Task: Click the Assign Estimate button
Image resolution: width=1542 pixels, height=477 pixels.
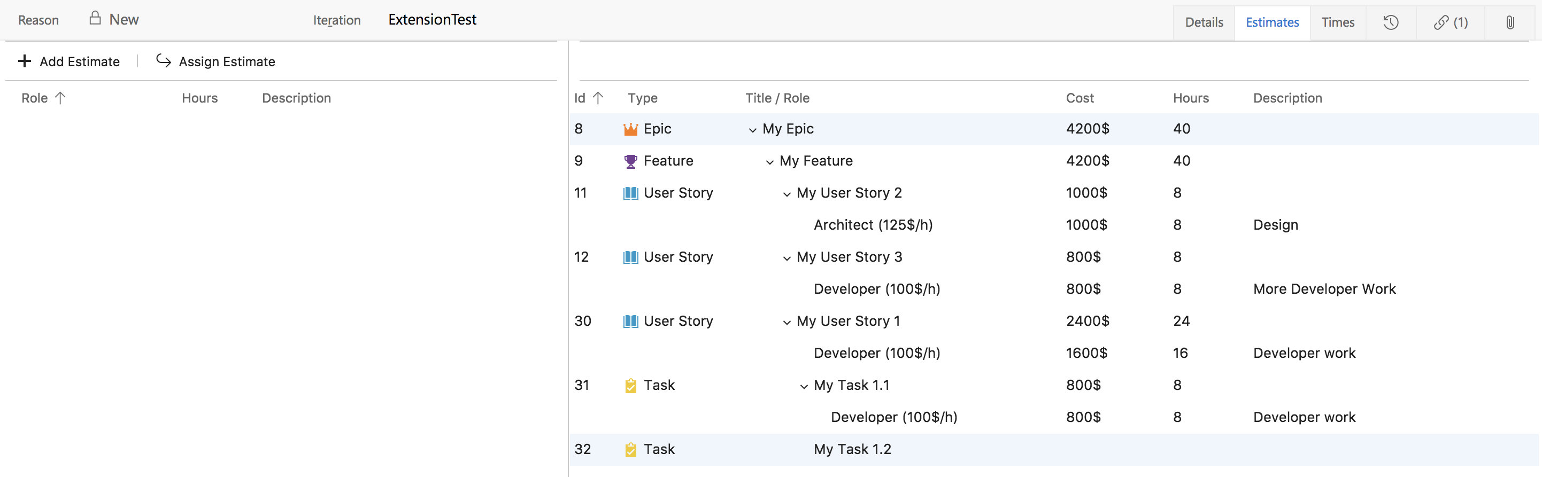Action: pyautogui.click(x=215, y=61)
